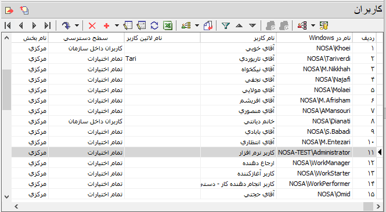Viewport: 386px width, 212px height.
Task: Select the NOSA\WorkManager cell
Action: pyautogui.click(x=315, y=163)
